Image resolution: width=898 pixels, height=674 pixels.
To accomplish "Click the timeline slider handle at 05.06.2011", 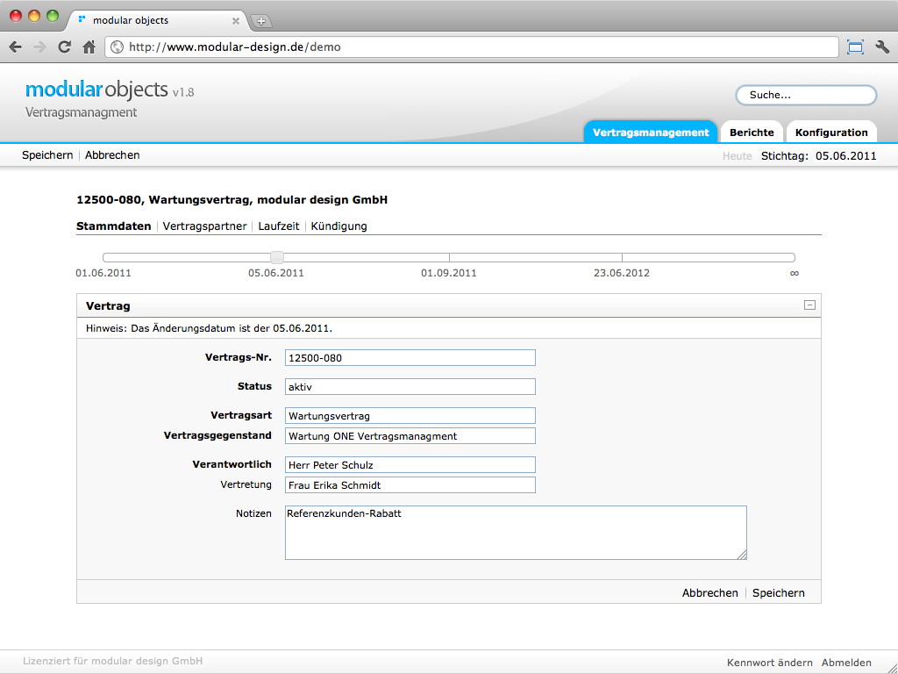I will pyautogui.click(x=276, y=257).
